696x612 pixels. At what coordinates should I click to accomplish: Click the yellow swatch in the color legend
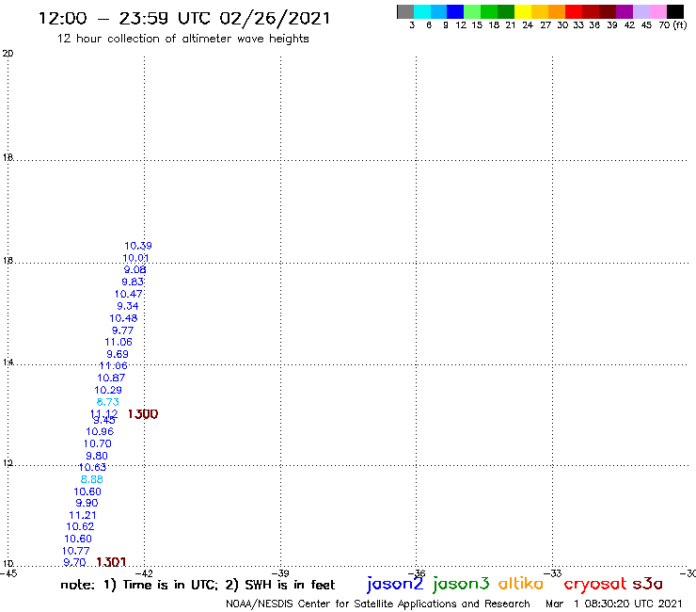click(x=523, y=11)
